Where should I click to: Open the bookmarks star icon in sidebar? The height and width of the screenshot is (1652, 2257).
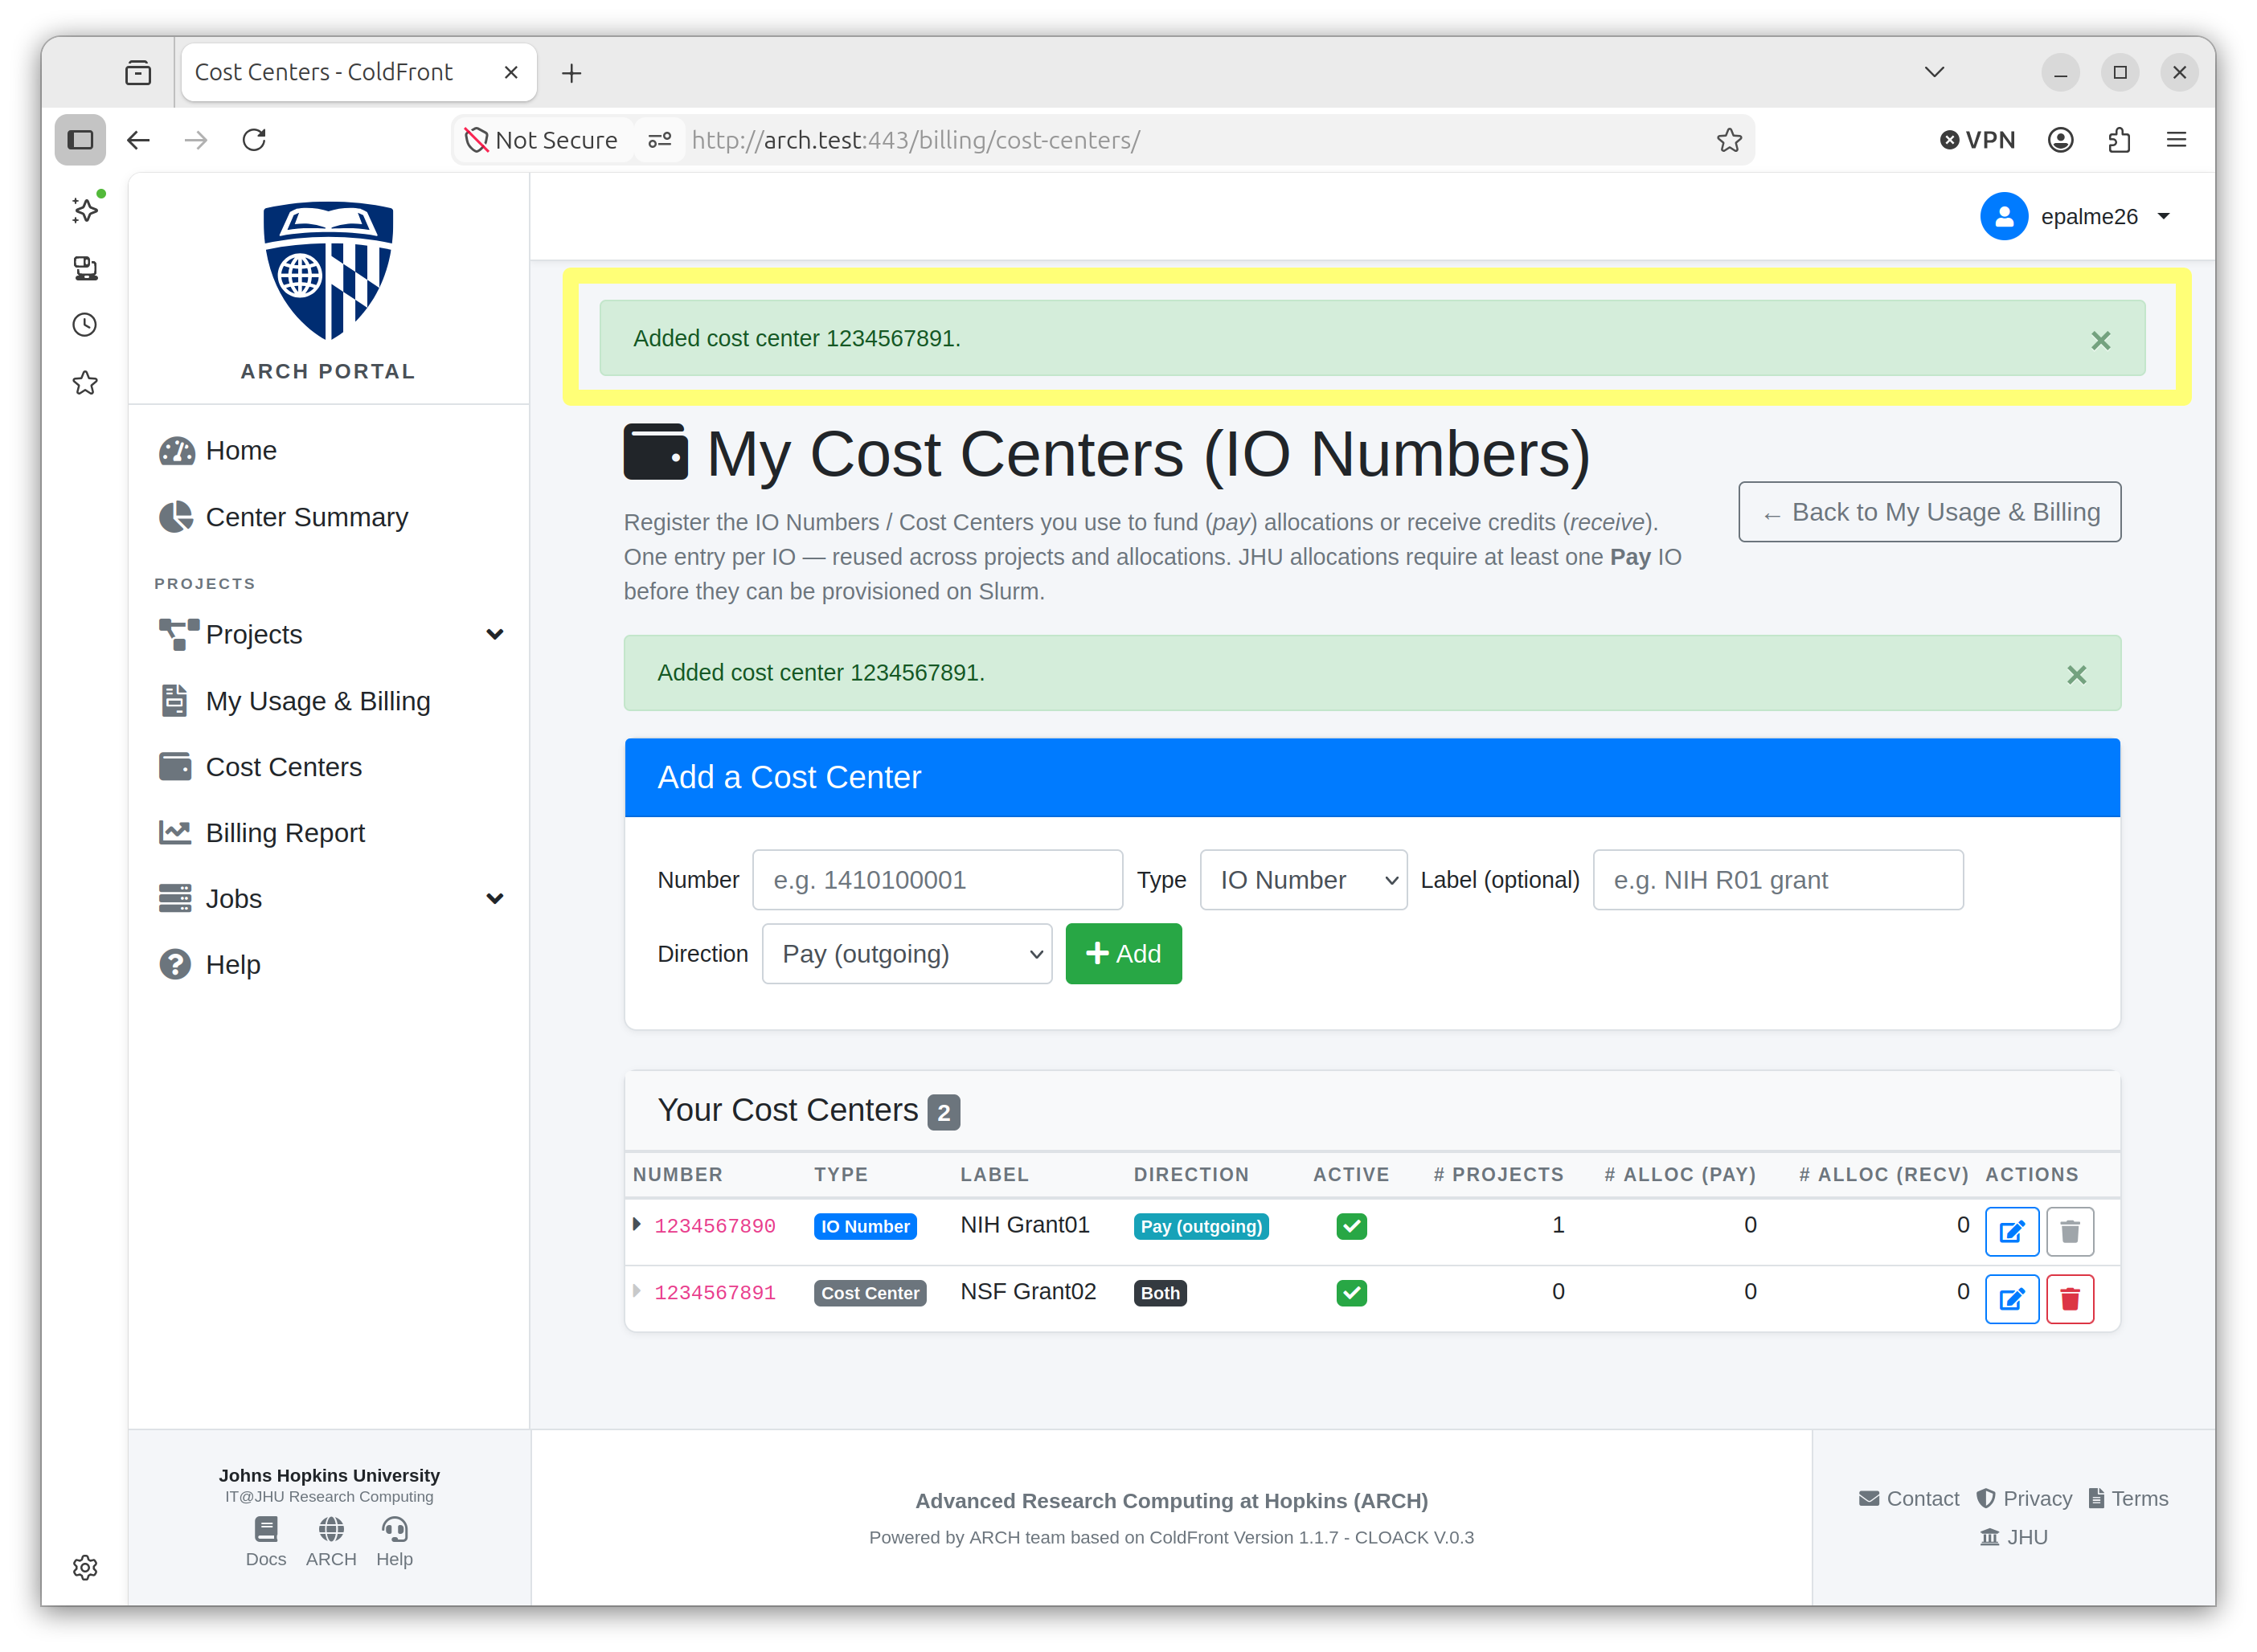point(85,383)
